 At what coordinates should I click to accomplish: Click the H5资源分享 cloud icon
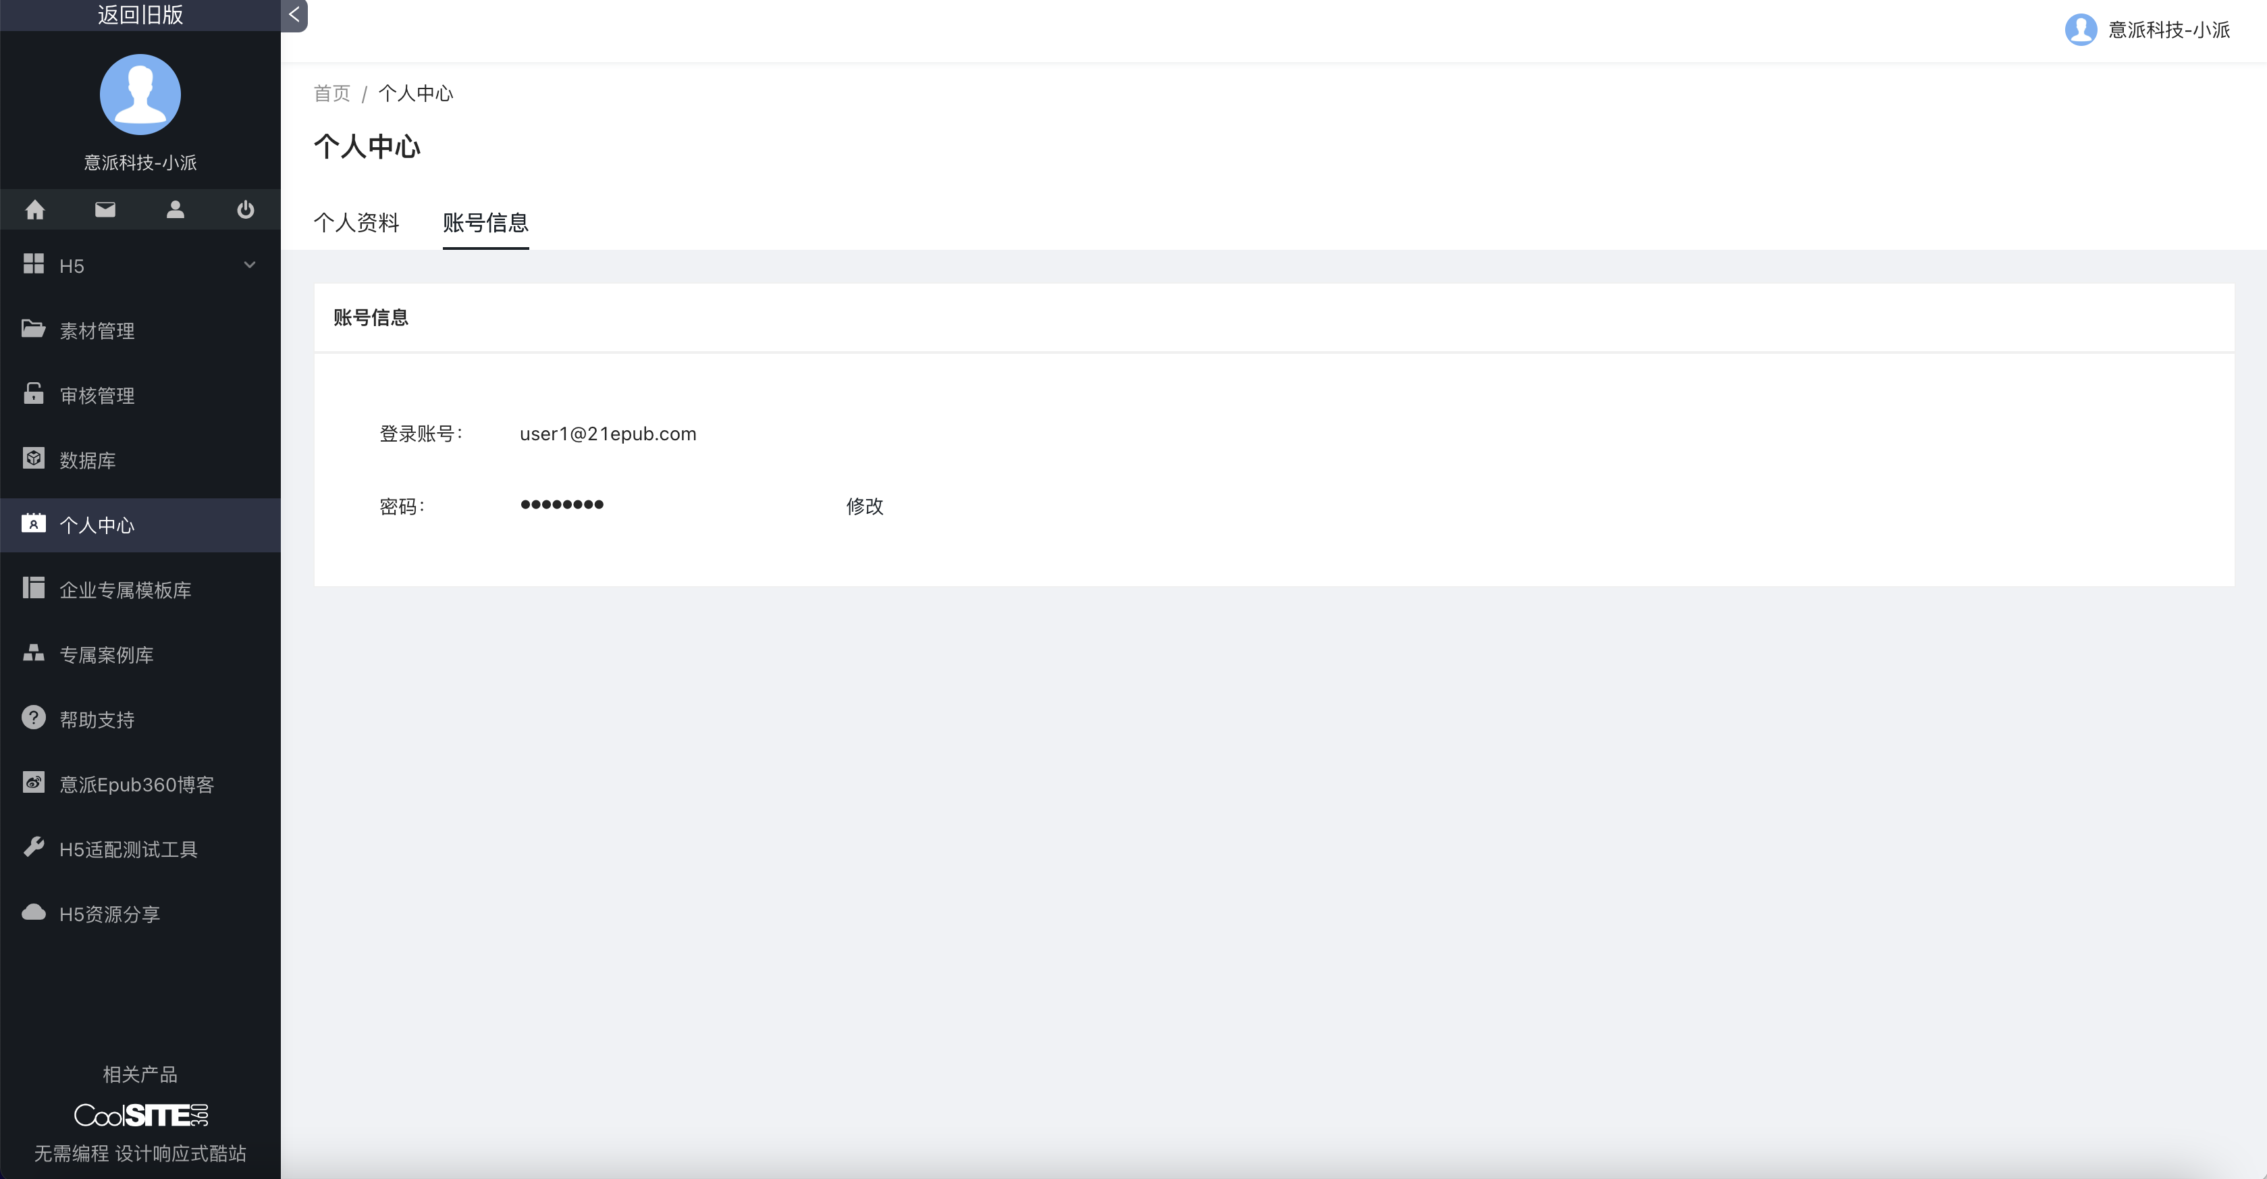(x=34, y=912)
